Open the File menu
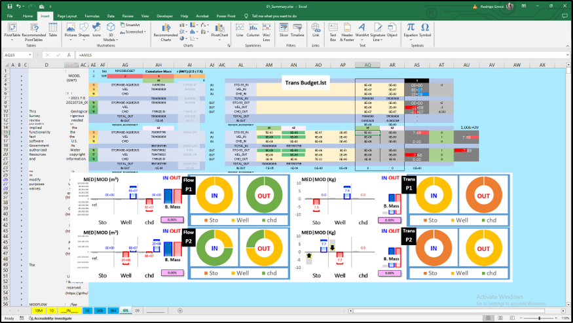This screenshot has width=573, height=323. pyautogui.click(x=10, y=16)
